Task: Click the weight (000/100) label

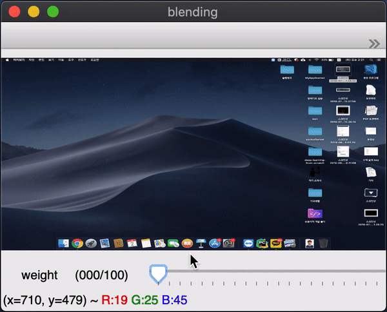Action: coord(75,275)
